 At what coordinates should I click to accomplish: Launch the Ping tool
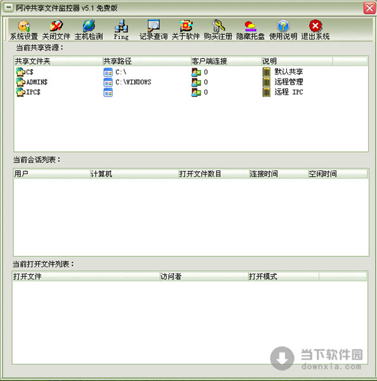click(121, 30)
